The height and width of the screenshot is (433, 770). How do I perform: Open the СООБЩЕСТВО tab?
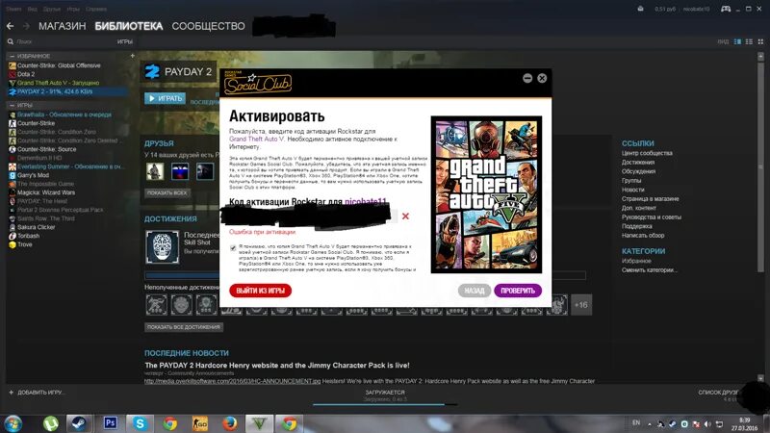208,26
